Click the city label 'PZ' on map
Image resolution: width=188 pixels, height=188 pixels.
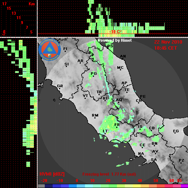(181, 161)
